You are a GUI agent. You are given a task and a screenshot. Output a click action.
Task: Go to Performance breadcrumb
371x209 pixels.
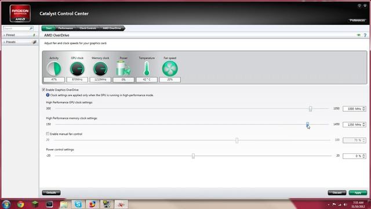tap(66, 28)
